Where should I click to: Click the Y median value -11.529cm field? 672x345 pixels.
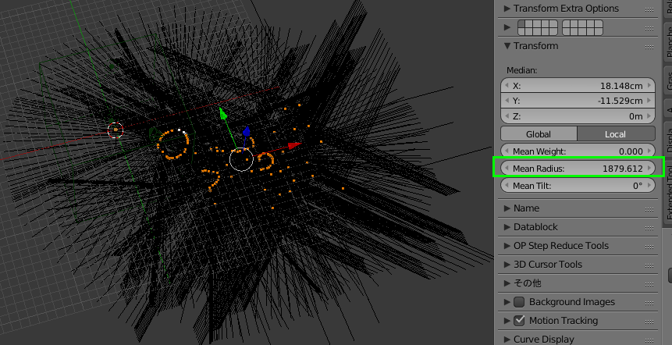pyautogui.click(x=578, y=101)
